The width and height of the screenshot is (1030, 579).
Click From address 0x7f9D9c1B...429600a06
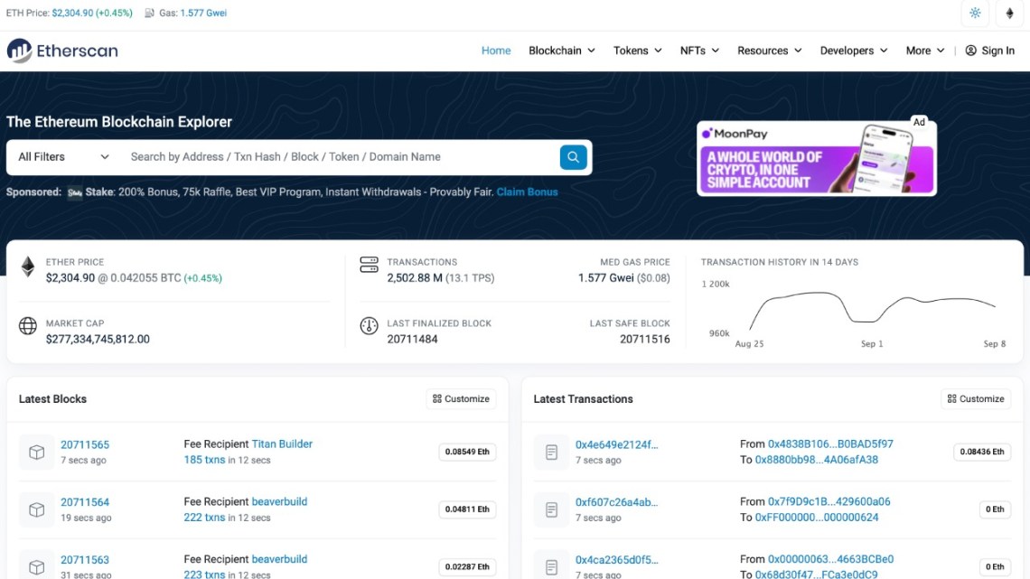pos(829,501)
